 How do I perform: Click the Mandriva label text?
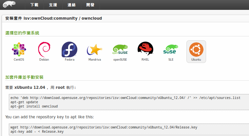95,60
